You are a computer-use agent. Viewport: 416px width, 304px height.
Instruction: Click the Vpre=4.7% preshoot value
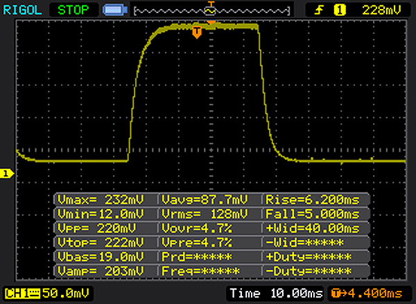(x=197, y=243)
